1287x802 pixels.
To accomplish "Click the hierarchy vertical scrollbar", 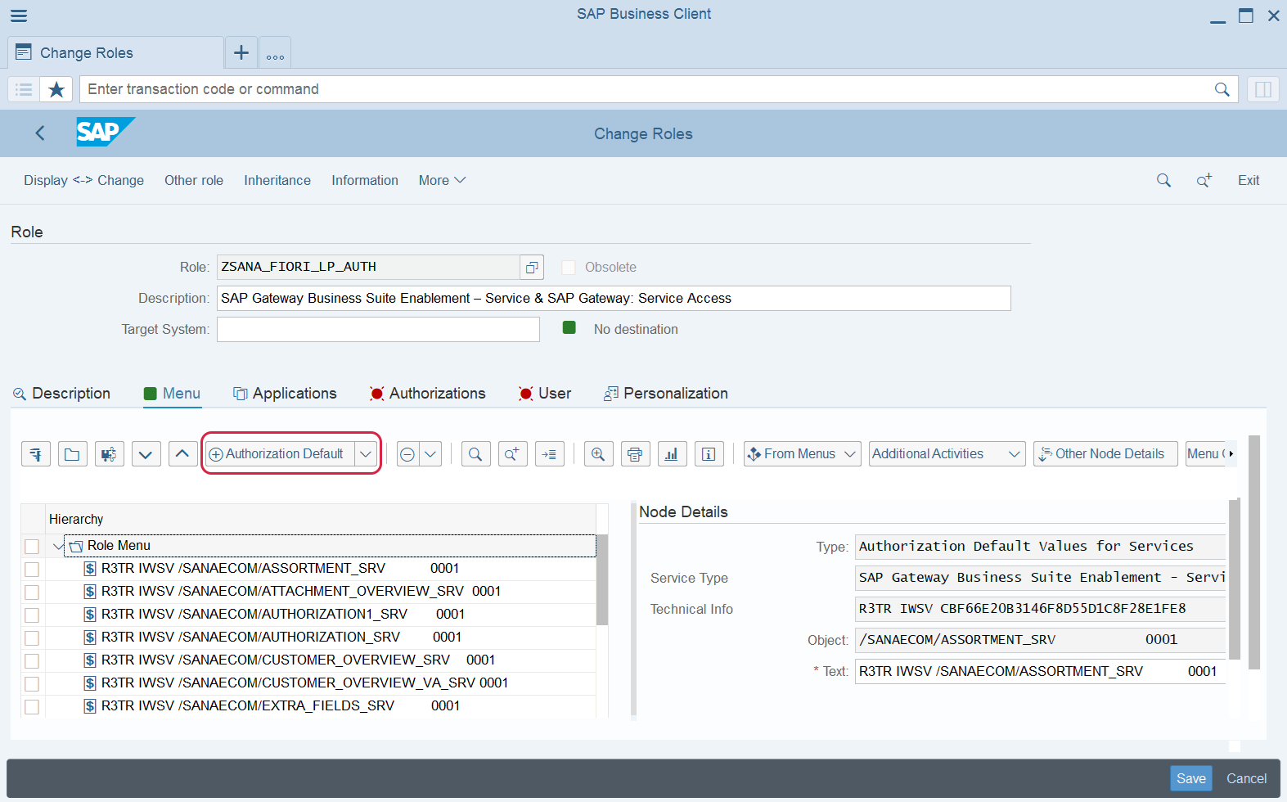I will point(602,579).
